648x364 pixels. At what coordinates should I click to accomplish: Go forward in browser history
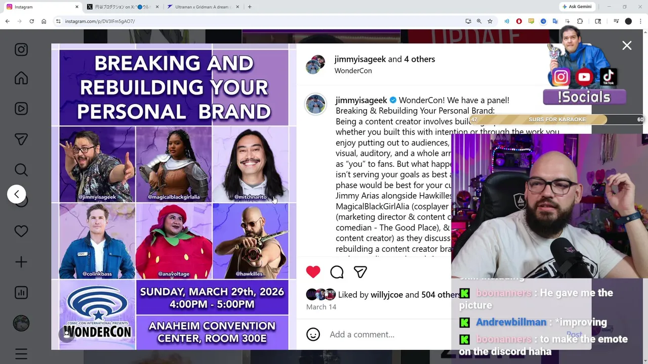[x=19, y=21]
